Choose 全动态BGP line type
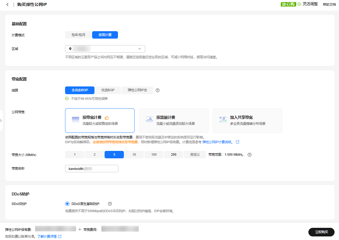Image resolution: width=339 pixels, height=240 pixels. [x=80, y=90]
